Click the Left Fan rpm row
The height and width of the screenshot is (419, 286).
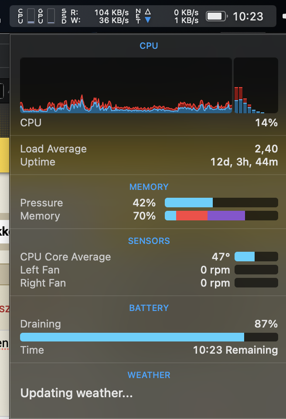pyautogui.click(x=149, y=270)
